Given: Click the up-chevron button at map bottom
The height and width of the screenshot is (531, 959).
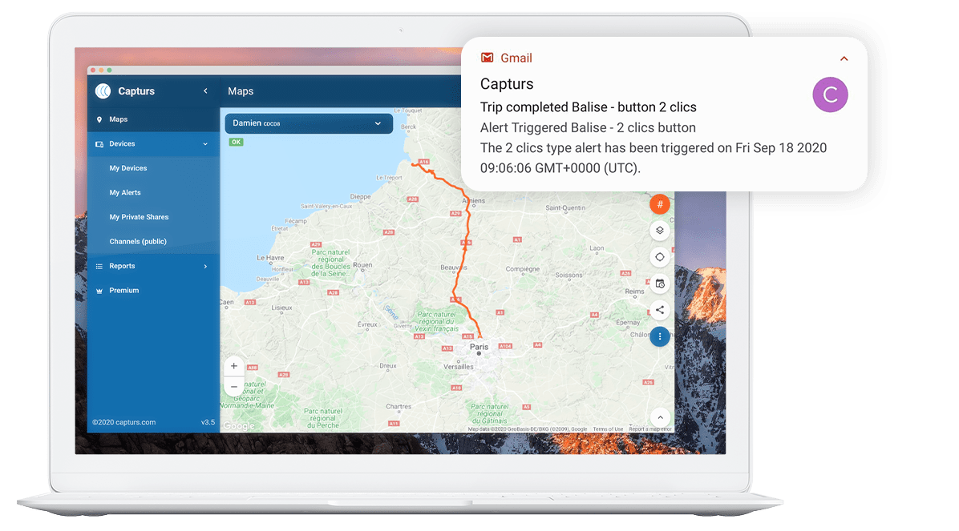Looking at the screenshot, I should (x=660, y=418).
